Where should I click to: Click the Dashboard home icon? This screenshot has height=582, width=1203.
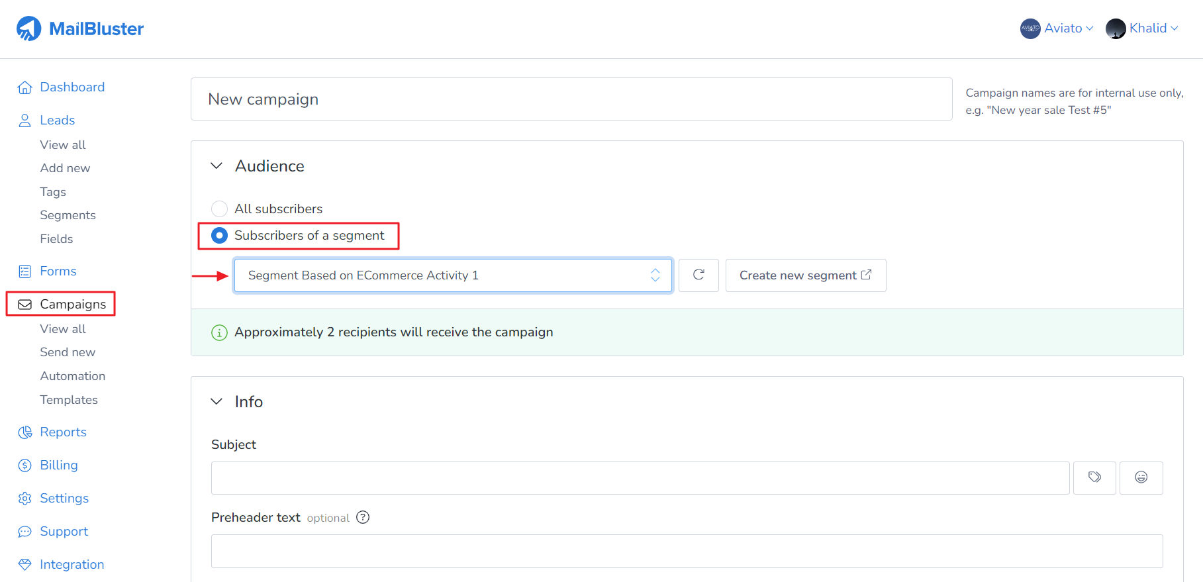click(25, 87)
